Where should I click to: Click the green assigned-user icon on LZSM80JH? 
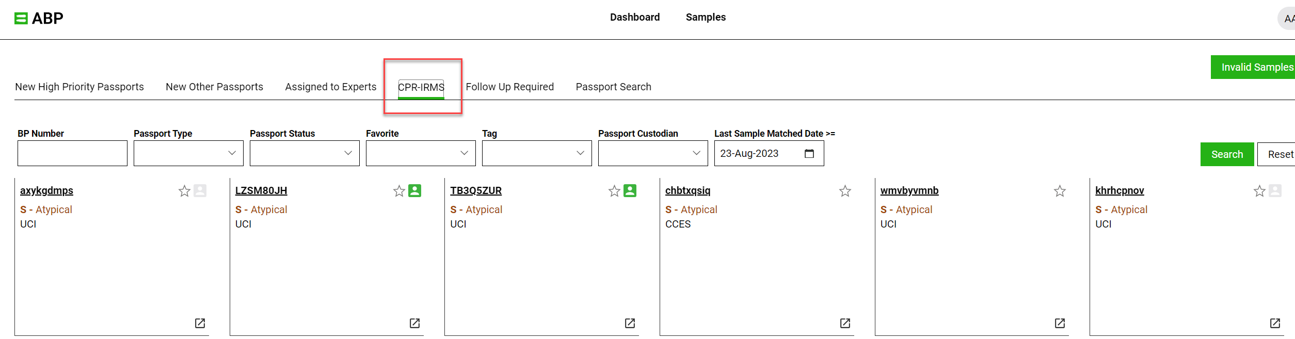coord(415,191)
